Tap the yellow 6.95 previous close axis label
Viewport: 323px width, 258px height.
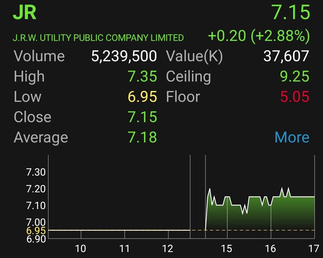point(36,231)
